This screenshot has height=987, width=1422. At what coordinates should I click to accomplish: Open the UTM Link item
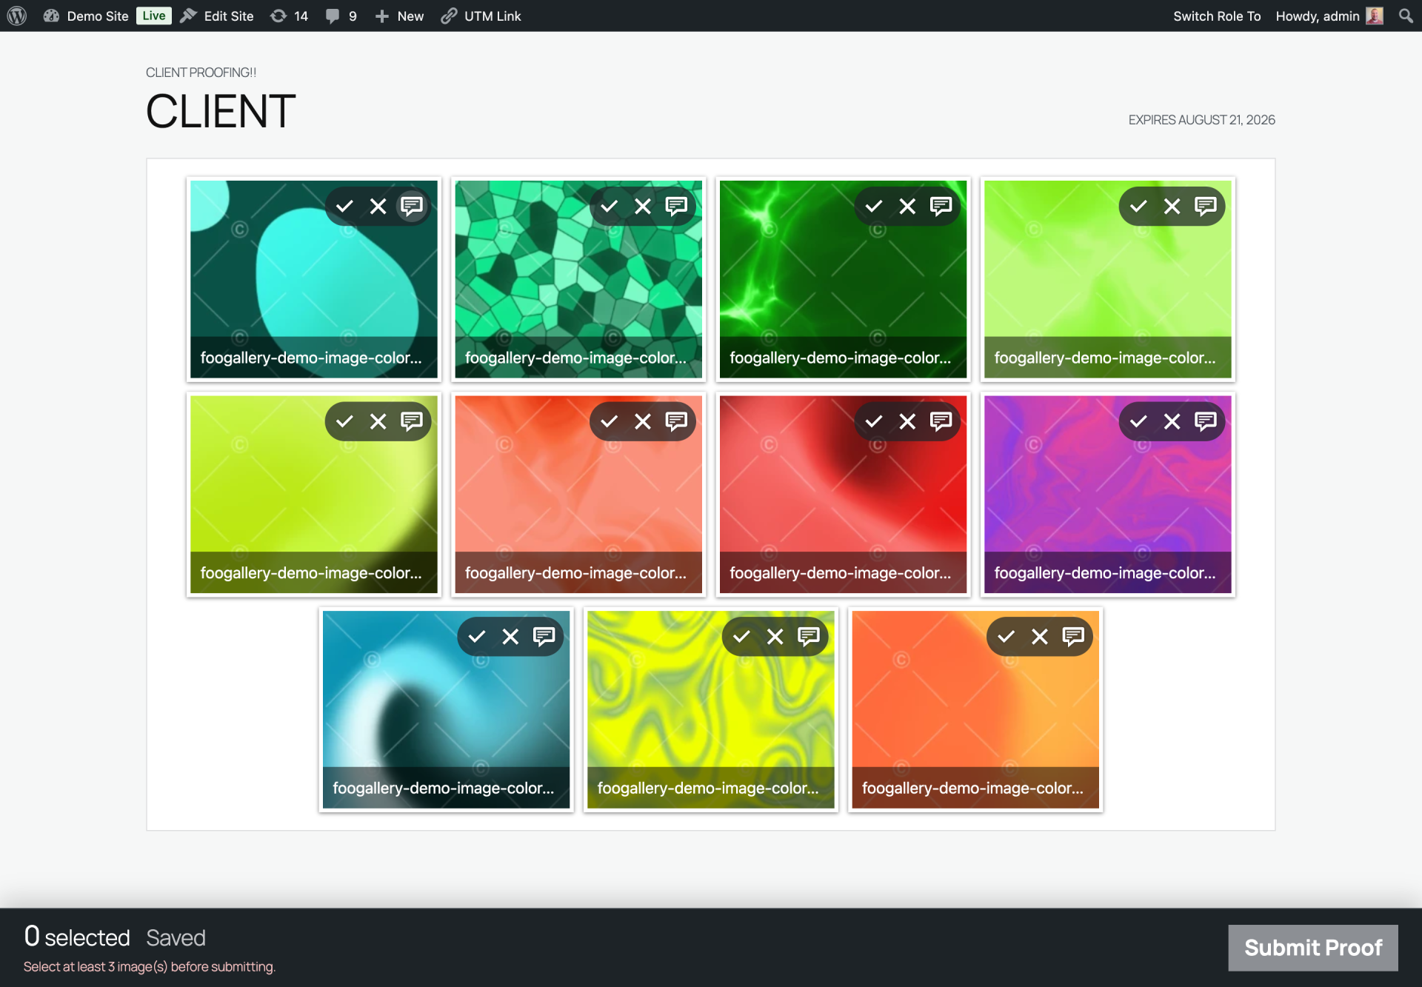coord(481,16)
